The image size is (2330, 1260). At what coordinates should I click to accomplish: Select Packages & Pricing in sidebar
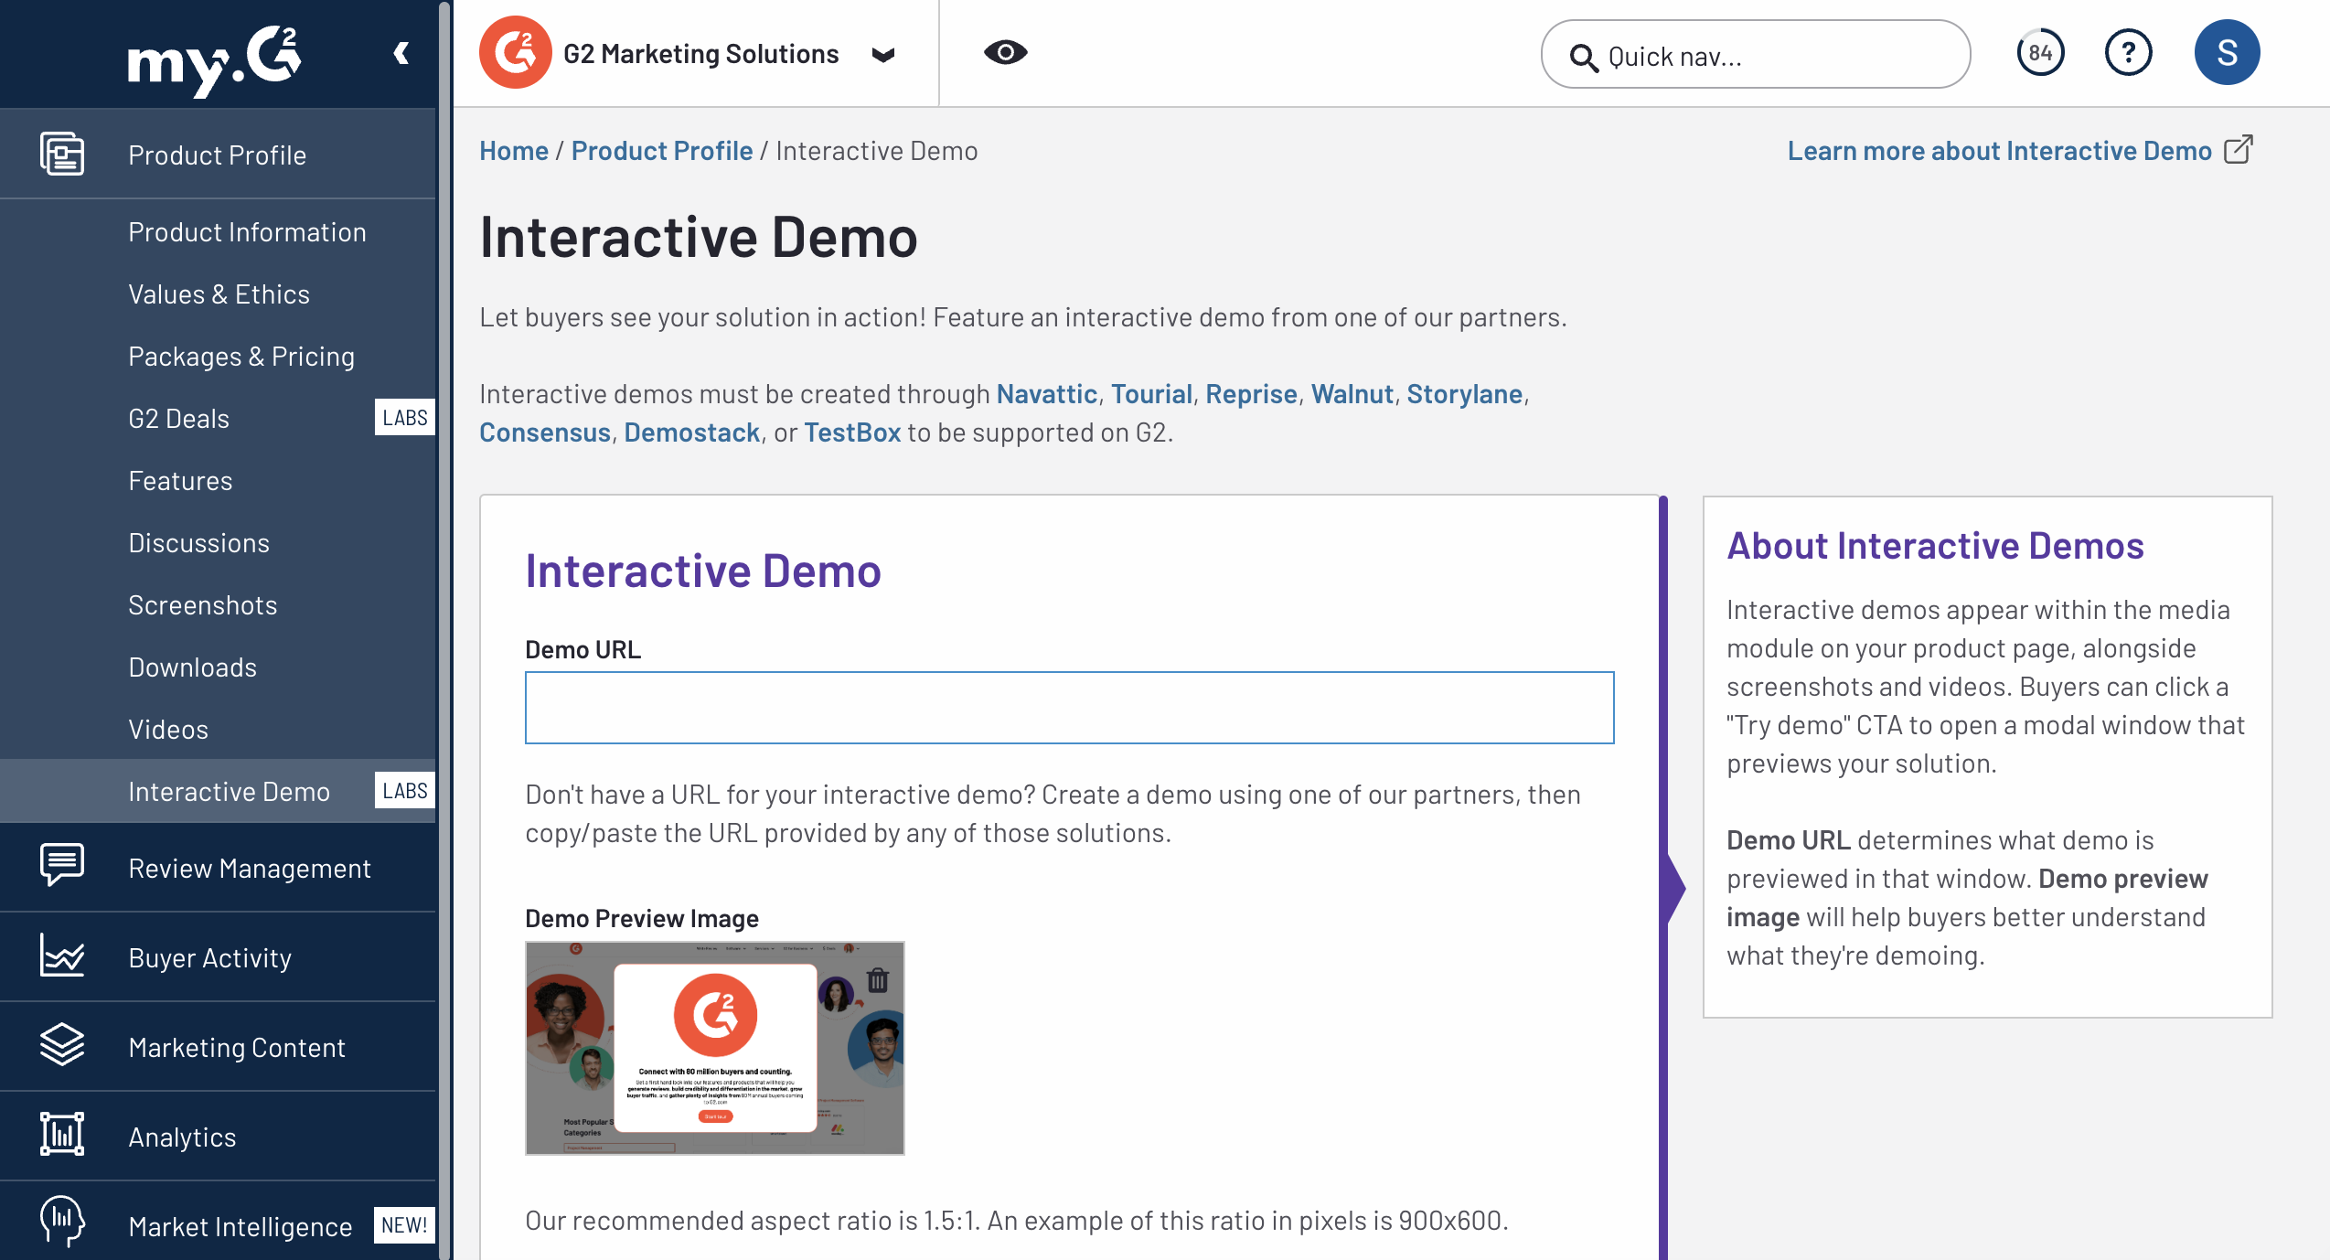coord(241,357)
